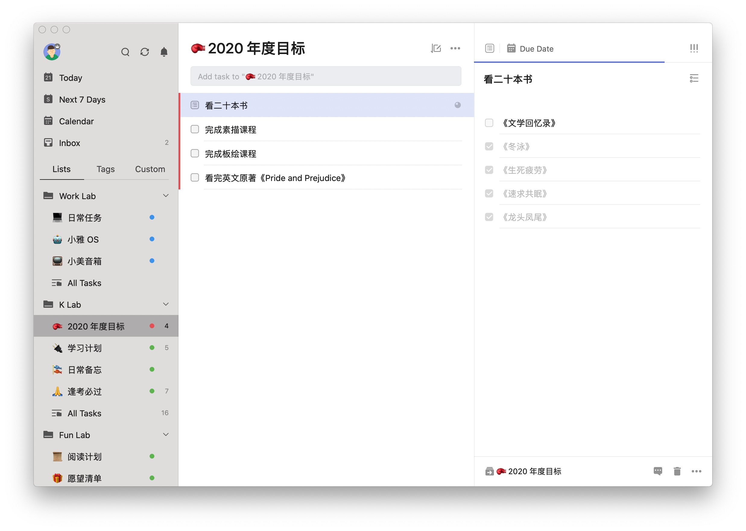Collapse the K Lab folder chevron
Viewport: 746px width, 531px height.
click(x=166, y=304)
